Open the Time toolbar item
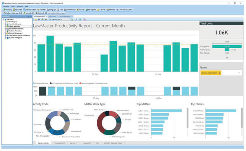The height and width of the screenshot is (151, 246). pyautogui.click(x=60, y=10)
